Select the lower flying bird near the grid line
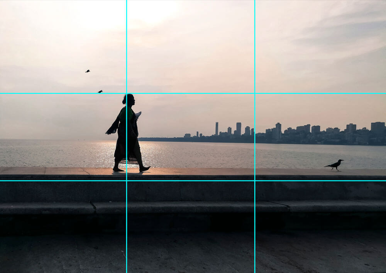The height and width of the screenshot is (273, 386). click(100, 92)
